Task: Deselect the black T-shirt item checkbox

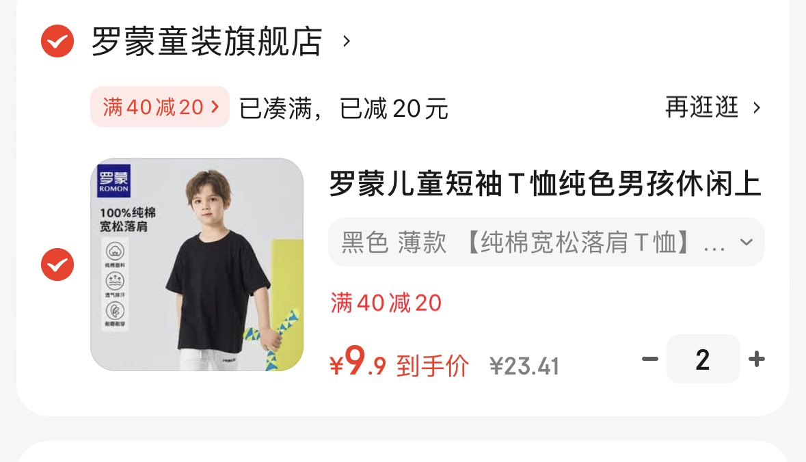Action: 57,264
